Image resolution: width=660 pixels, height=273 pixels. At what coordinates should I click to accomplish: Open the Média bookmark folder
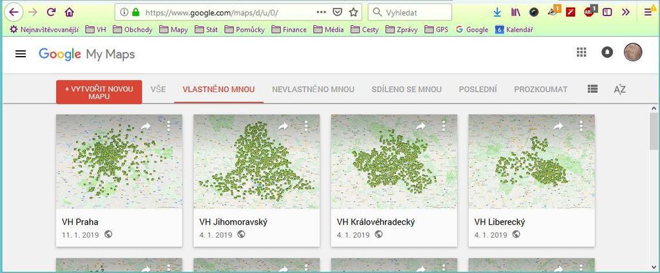coord(328,30)
